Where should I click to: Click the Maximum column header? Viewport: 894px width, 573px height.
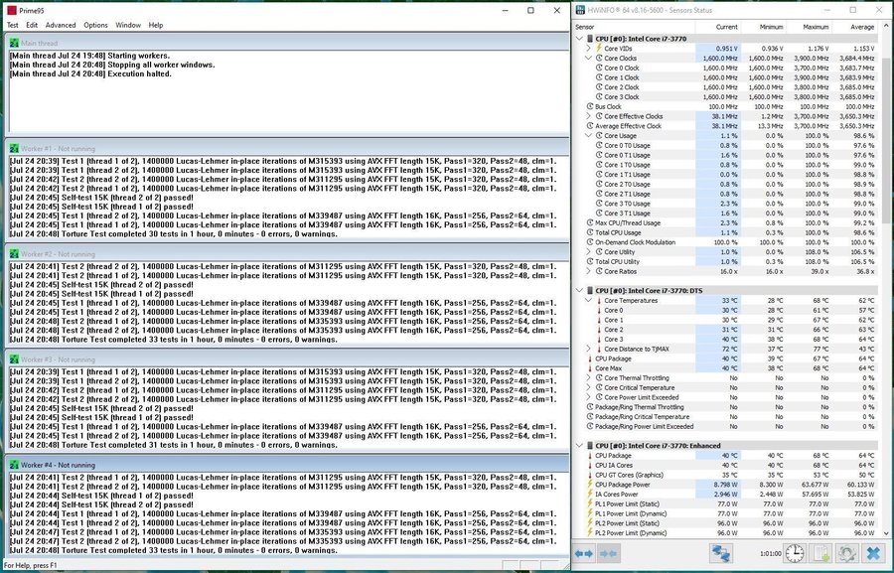[809, 27]
